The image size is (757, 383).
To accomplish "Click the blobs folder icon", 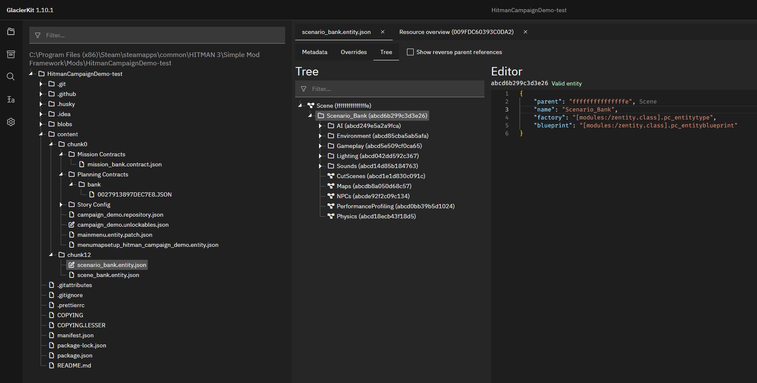I will pyautogui.click(x=51, y=124).
